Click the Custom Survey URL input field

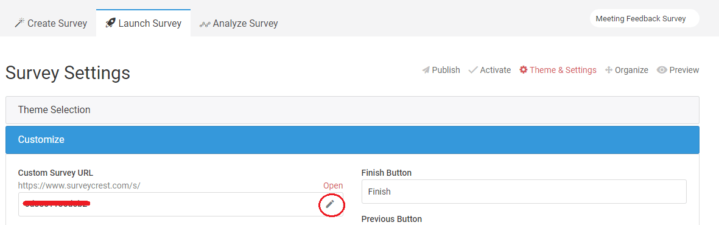click(181, 204)
